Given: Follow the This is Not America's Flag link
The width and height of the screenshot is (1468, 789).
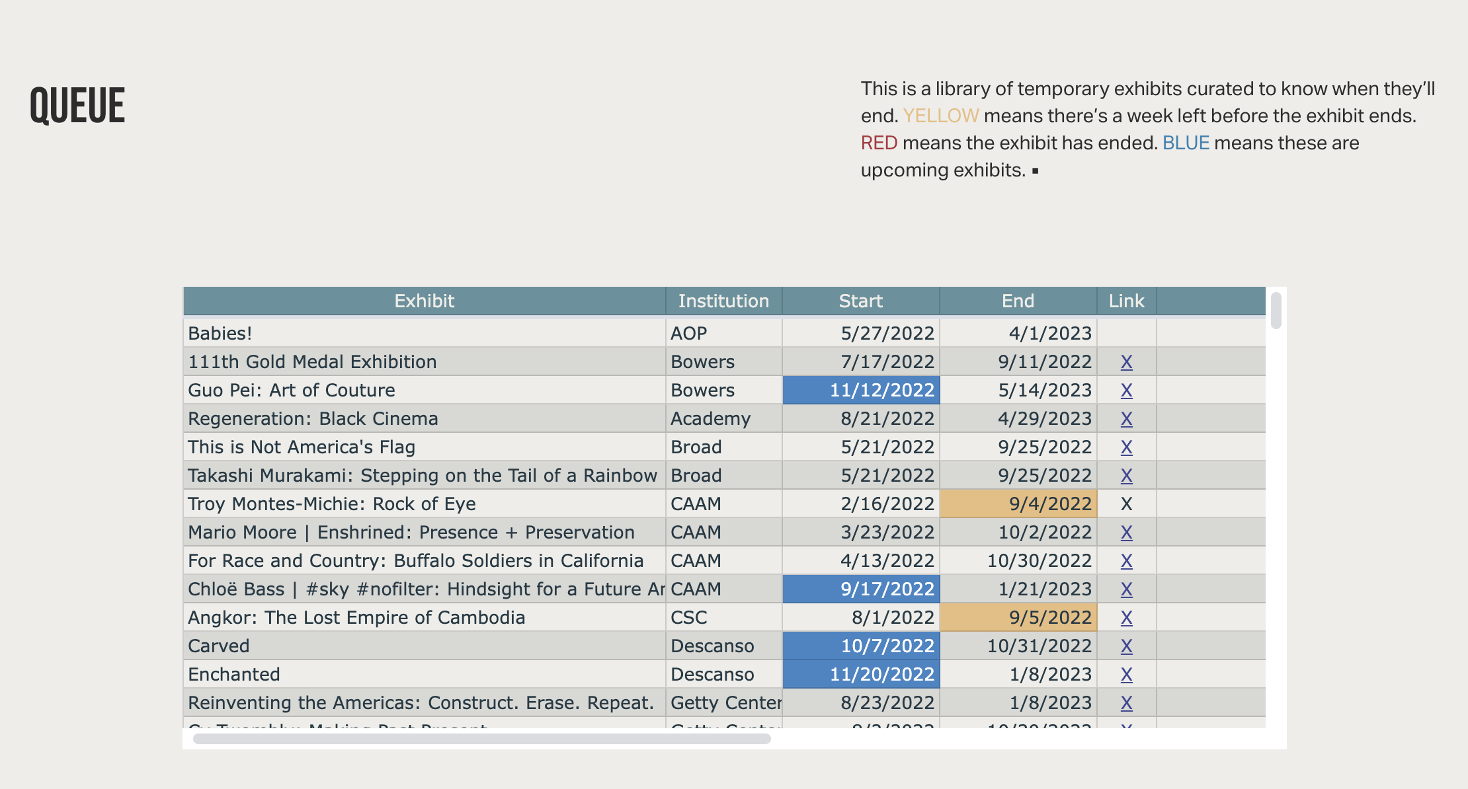Looking at the screenshot, I should coord(1126,447).
